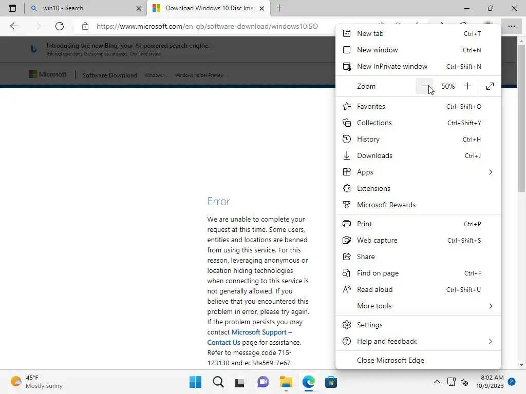
Task: Start Web capture from menu
Action: (x=418, y=240)
